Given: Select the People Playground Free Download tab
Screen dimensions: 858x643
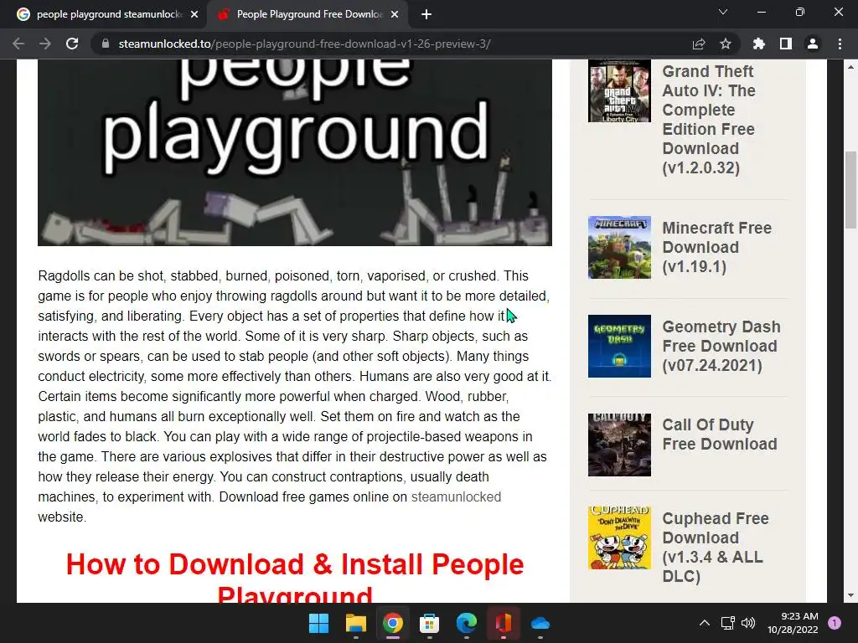Looking at the screenshot, I should coord(308,15).
